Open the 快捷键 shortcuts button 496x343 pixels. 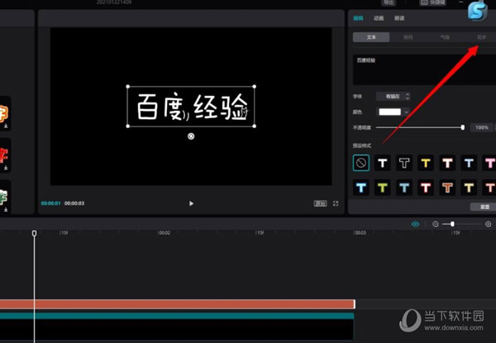pyautogui.click(x=432, y=2)
